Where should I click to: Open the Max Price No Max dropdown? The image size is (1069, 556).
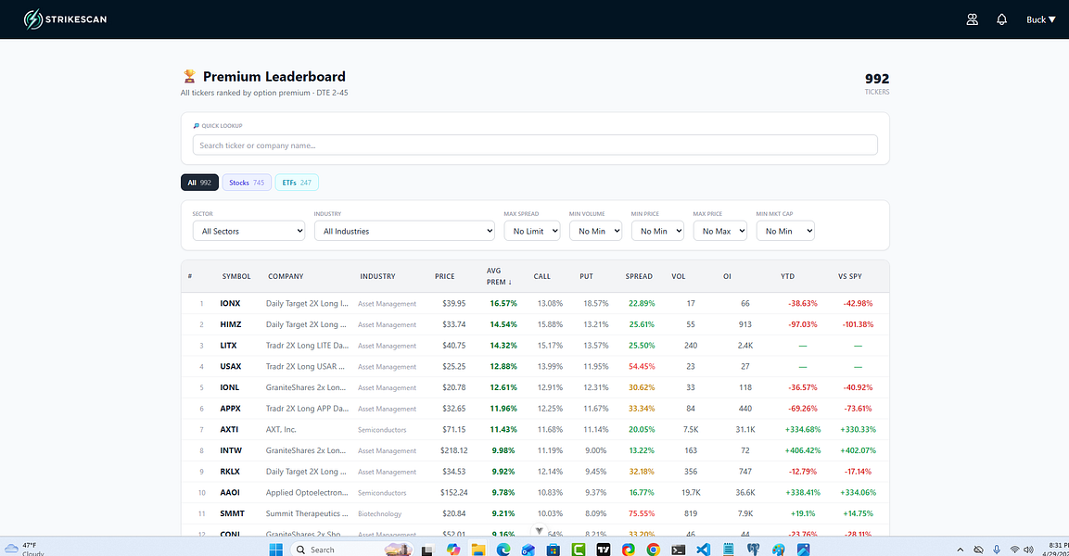tap(720, 231)
